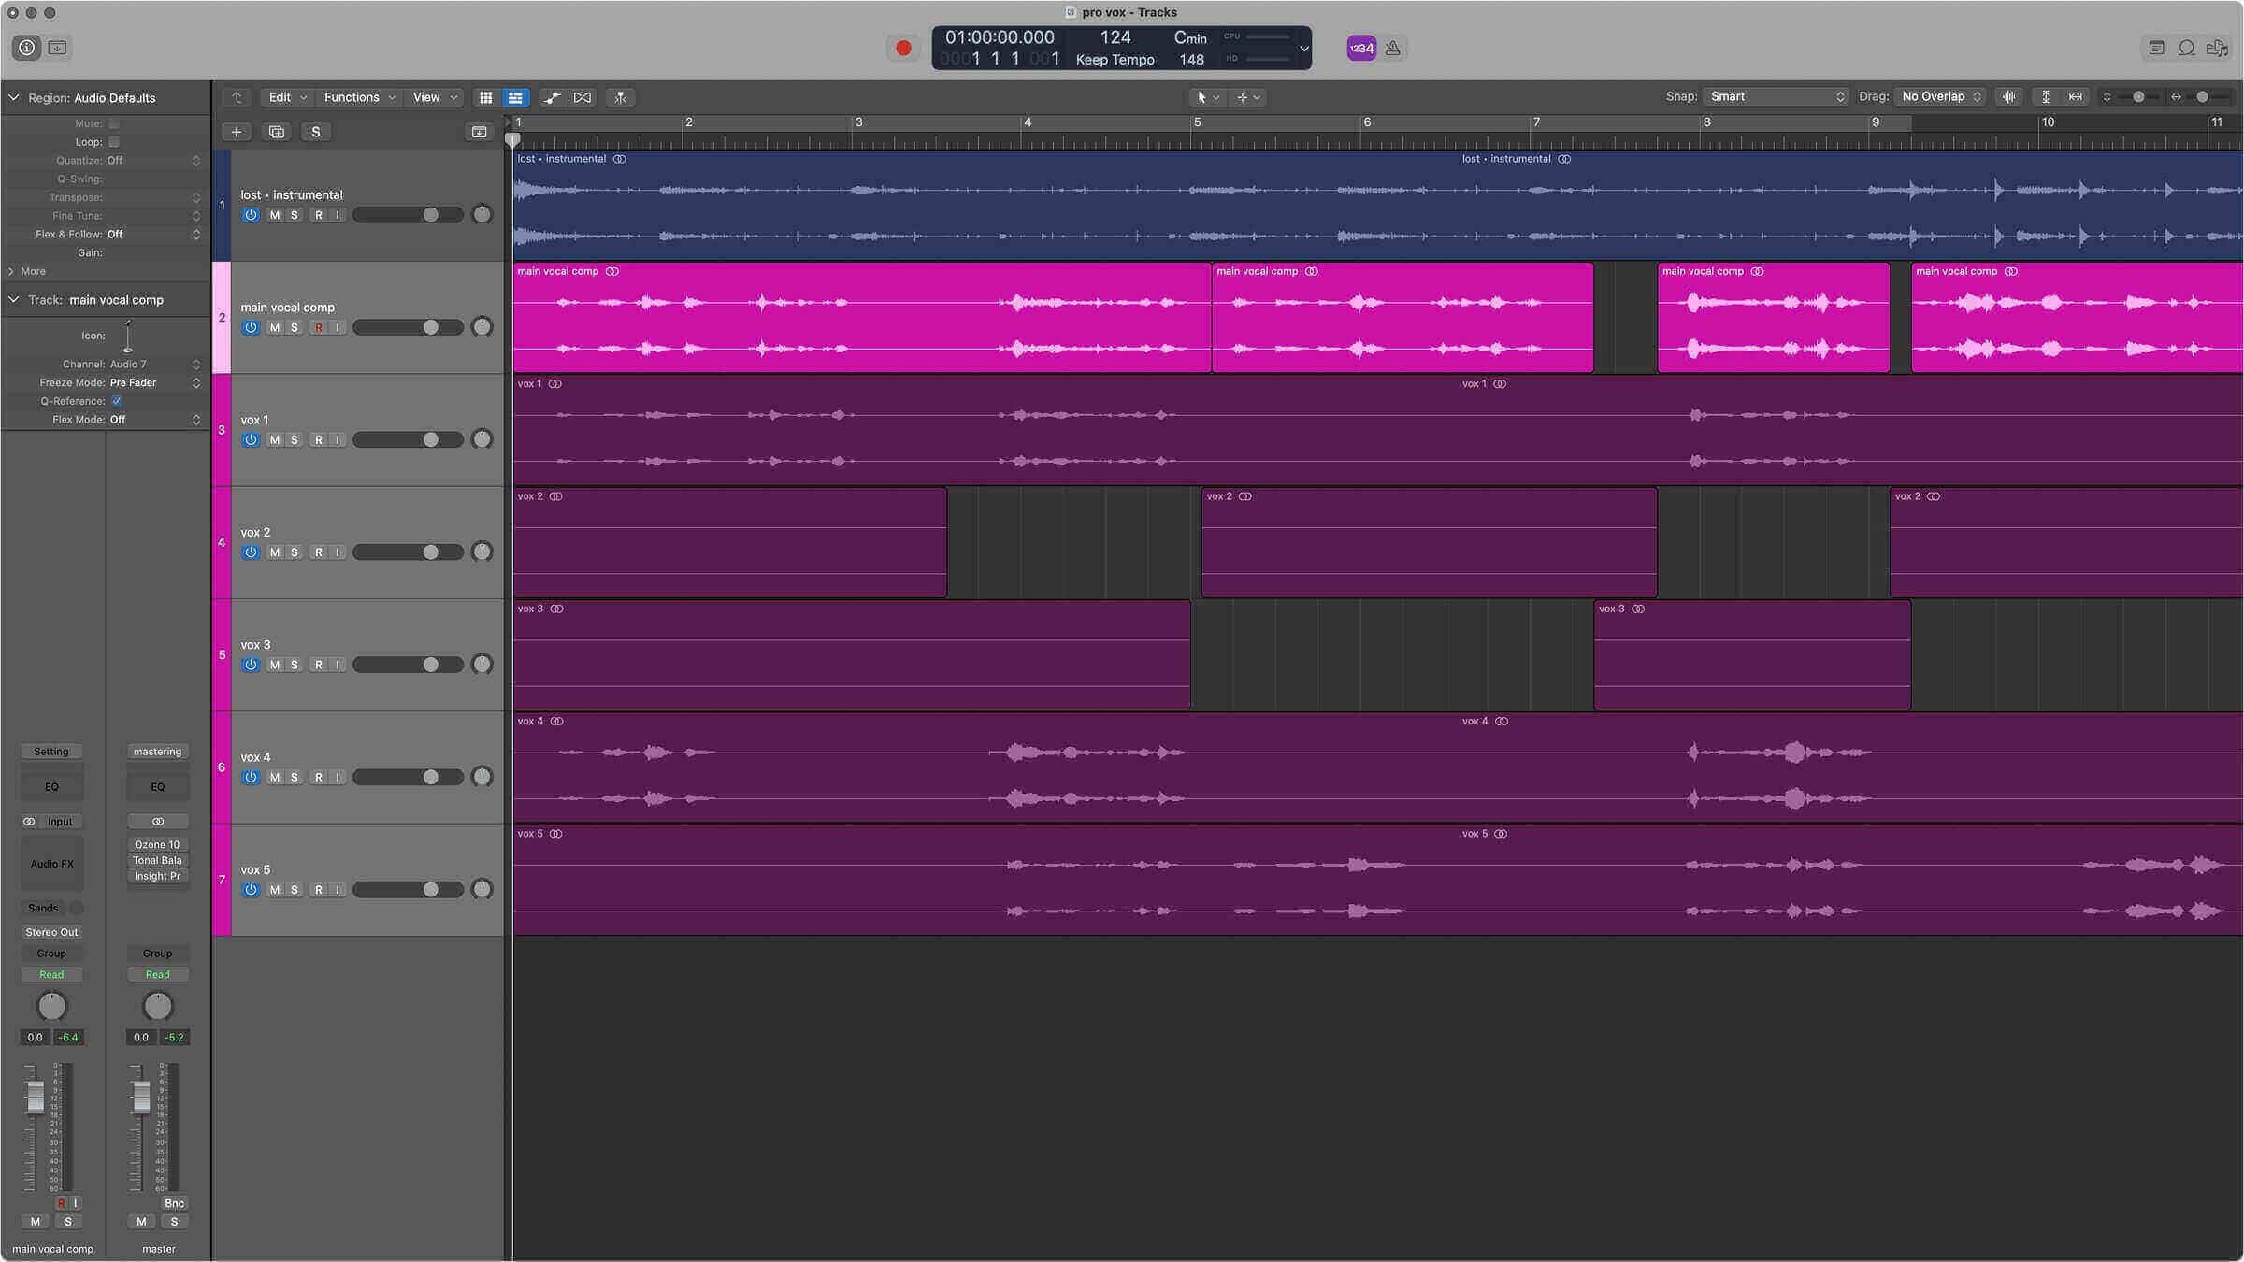Toggle input monitoring on vox 3 track

click(338, 665)
